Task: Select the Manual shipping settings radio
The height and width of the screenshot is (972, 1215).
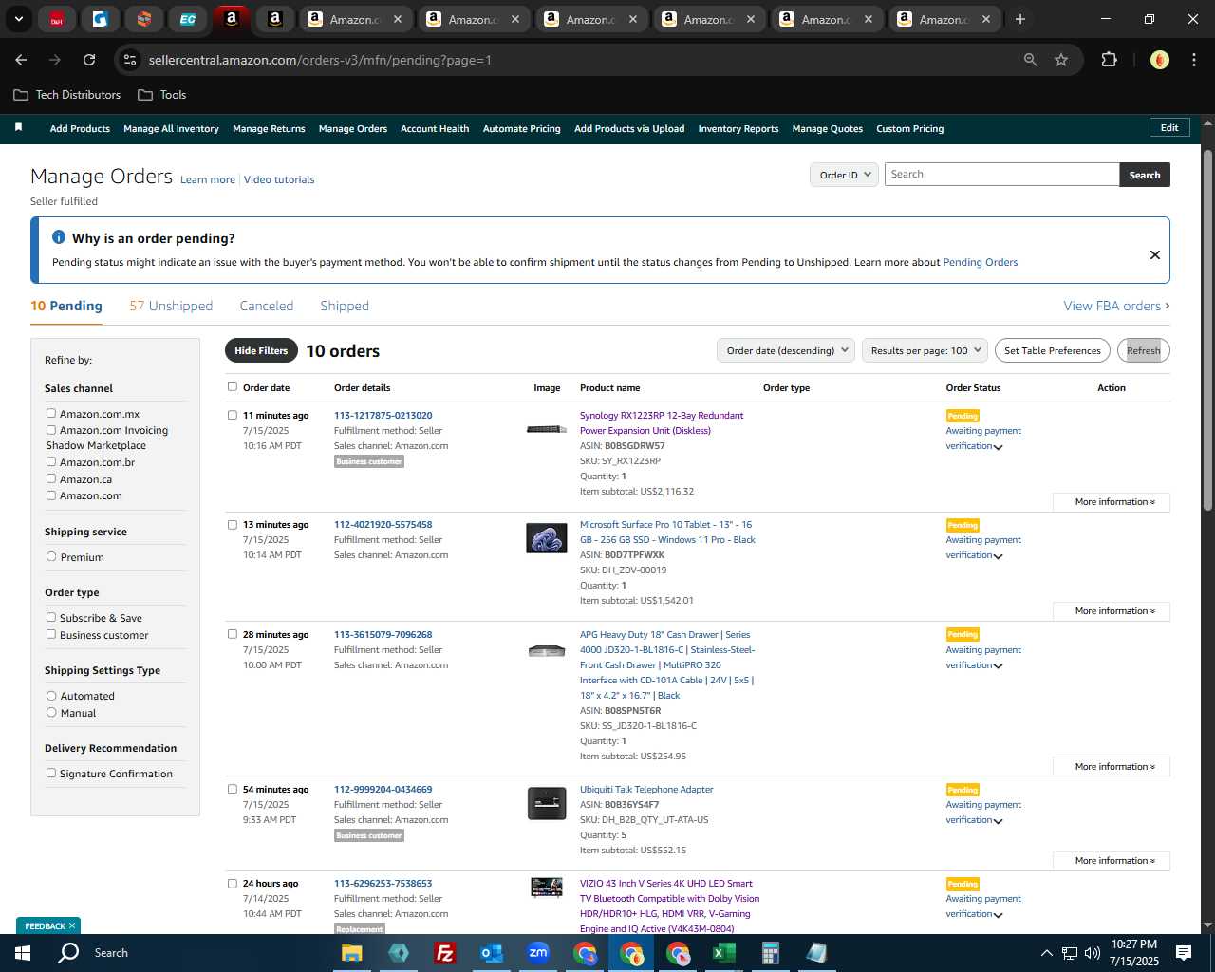Action: tap(51, 712)
